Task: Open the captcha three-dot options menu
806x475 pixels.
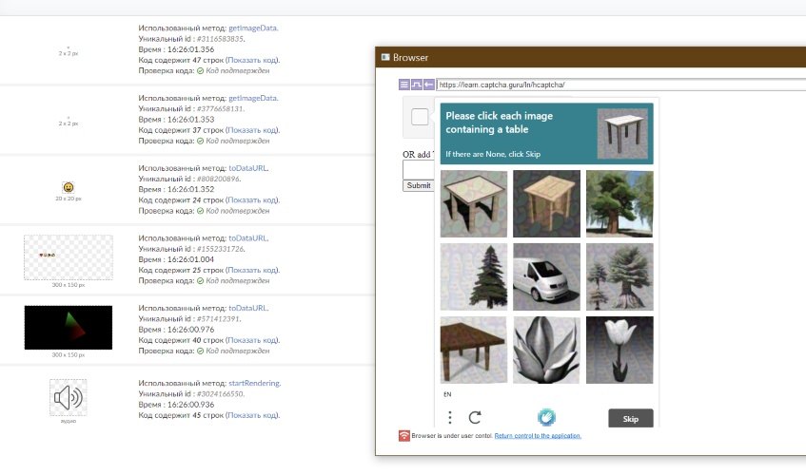Action: [x=450, y=417]
